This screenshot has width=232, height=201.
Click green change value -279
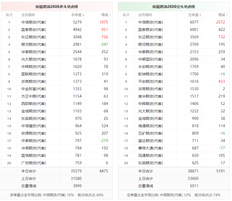click(104, 141)
